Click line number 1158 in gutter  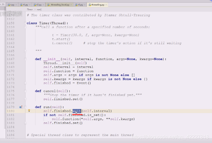pyautogui.click(x=11, y=23)
